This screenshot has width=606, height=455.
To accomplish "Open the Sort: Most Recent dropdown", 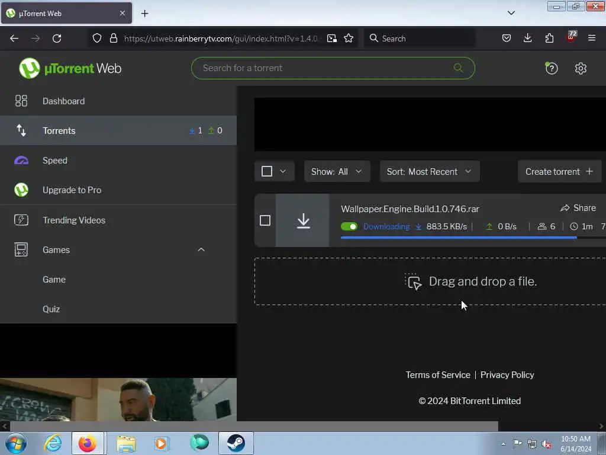I will (430, 171).
